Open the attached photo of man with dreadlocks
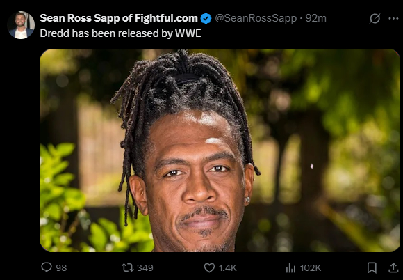Viewport: 403px width, 280px height. click(x=220, y=150)
